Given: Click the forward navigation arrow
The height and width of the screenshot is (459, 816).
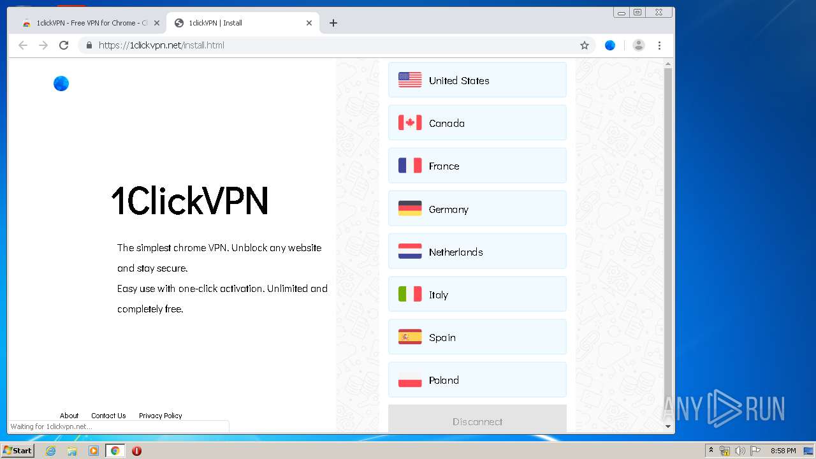Looking at the screenshot, I should [x=43, y=45].
